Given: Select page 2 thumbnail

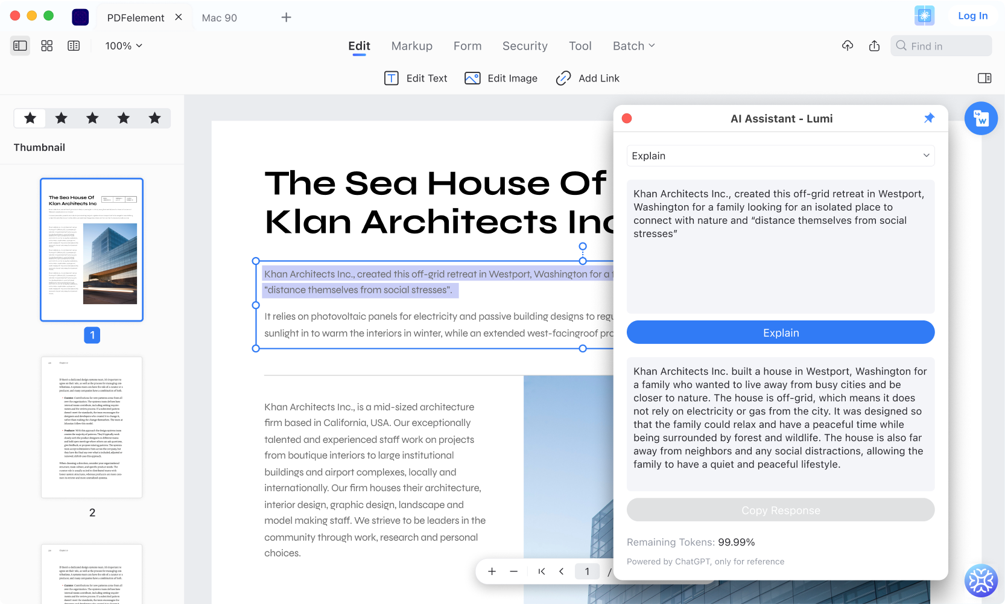Looking at the screenshot, I should (92, 427).
